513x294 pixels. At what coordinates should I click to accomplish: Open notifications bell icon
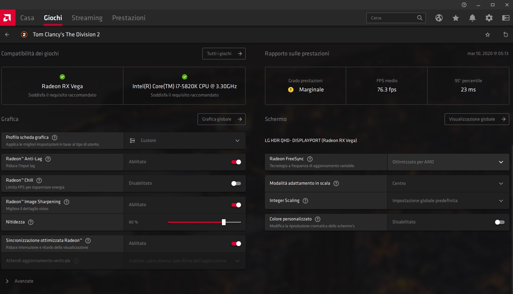(472, 18)
